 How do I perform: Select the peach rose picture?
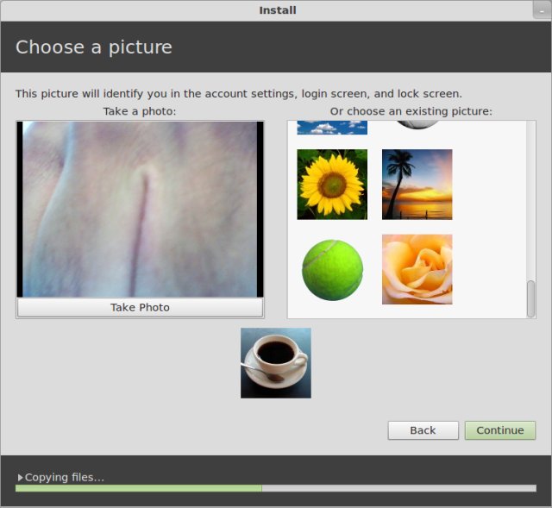[417, 269]
